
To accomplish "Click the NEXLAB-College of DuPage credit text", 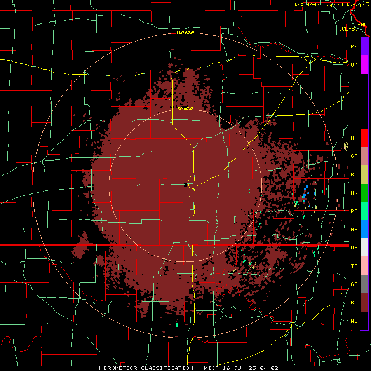I will [332, 5].
